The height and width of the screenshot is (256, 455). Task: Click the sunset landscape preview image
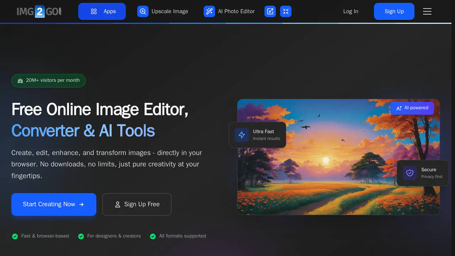(x=338, y=157)
